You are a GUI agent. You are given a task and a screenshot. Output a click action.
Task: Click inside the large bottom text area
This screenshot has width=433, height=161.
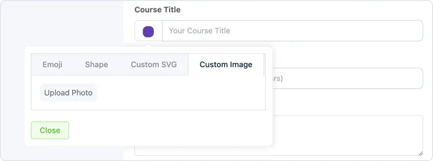click(347, 135)
